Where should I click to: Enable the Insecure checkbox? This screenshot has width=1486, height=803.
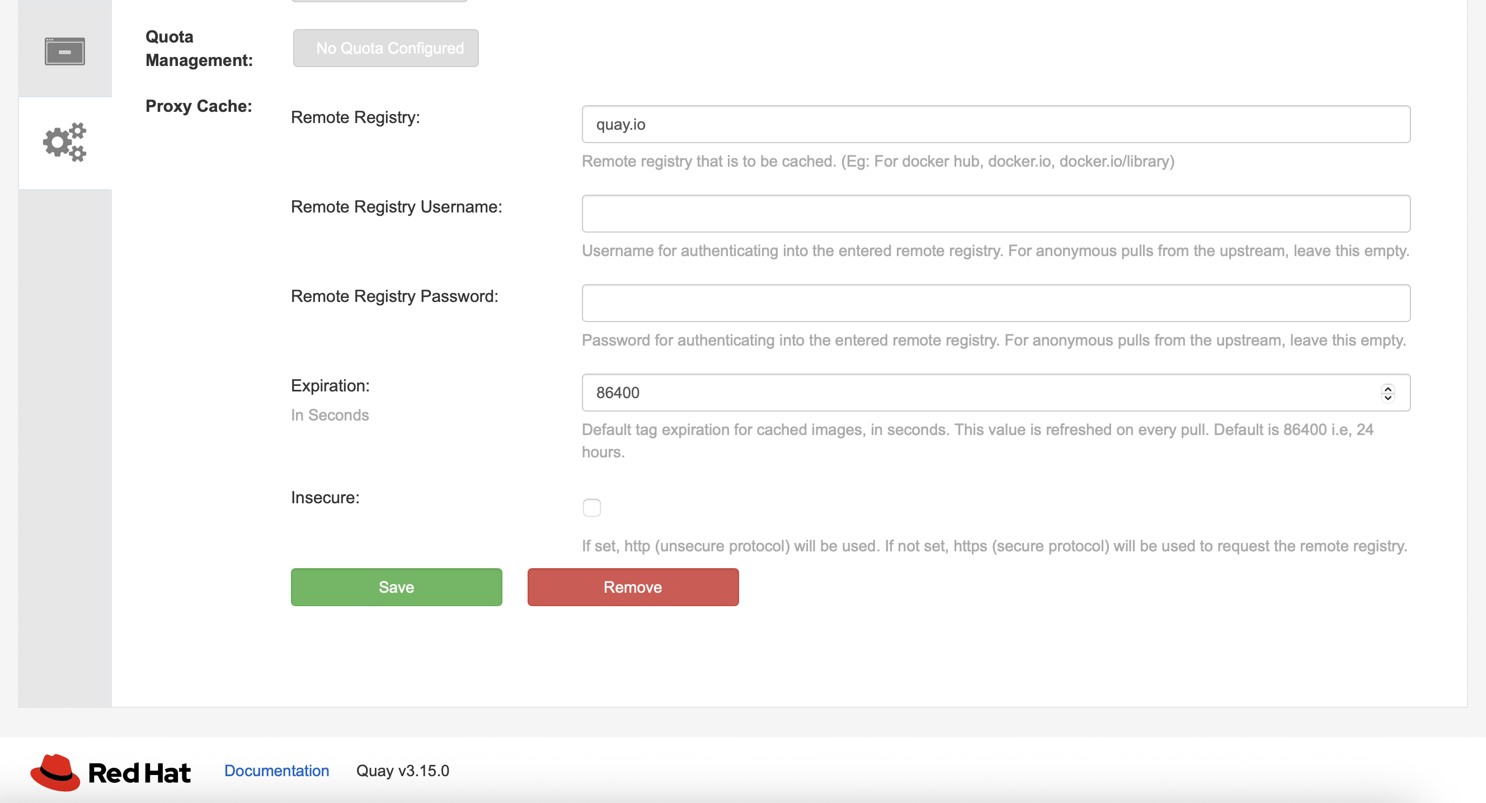[591, 507]
